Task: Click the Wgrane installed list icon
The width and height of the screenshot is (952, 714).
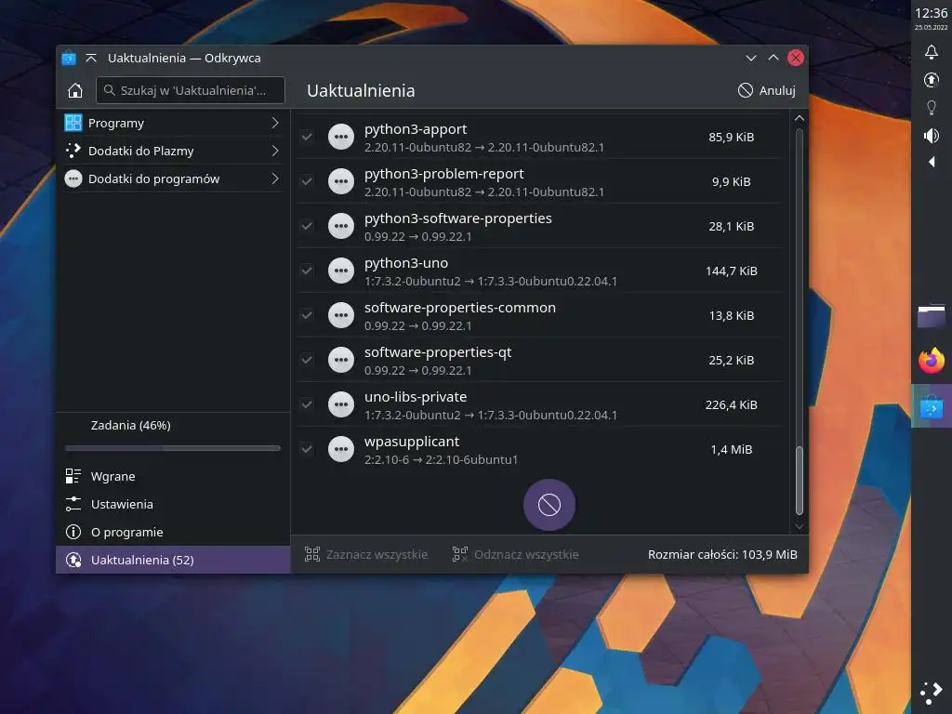Action: pos(73,476)
